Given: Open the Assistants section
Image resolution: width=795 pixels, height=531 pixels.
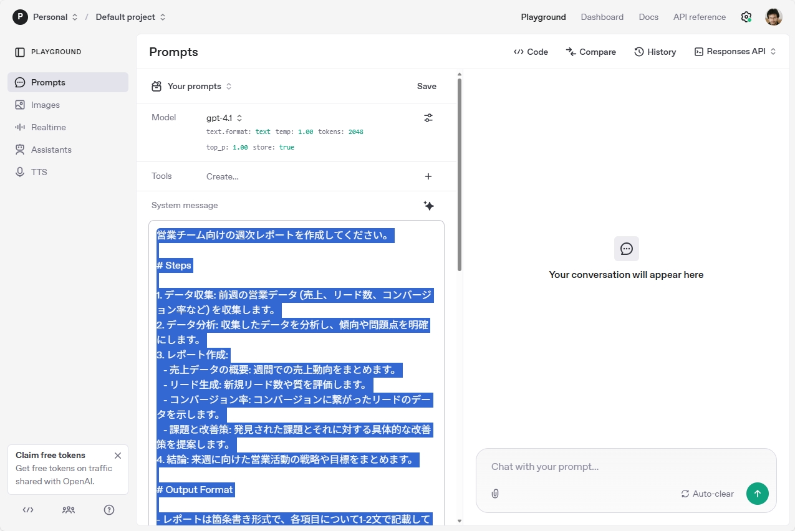Looking at the screenshot, I should (52, 149).
